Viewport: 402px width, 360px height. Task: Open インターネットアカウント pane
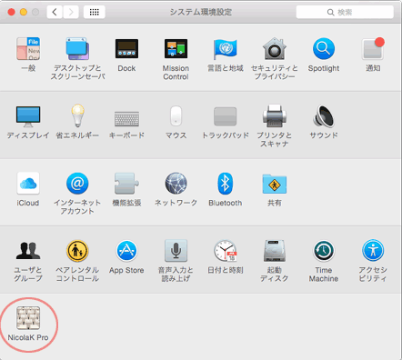pos(77,183)
